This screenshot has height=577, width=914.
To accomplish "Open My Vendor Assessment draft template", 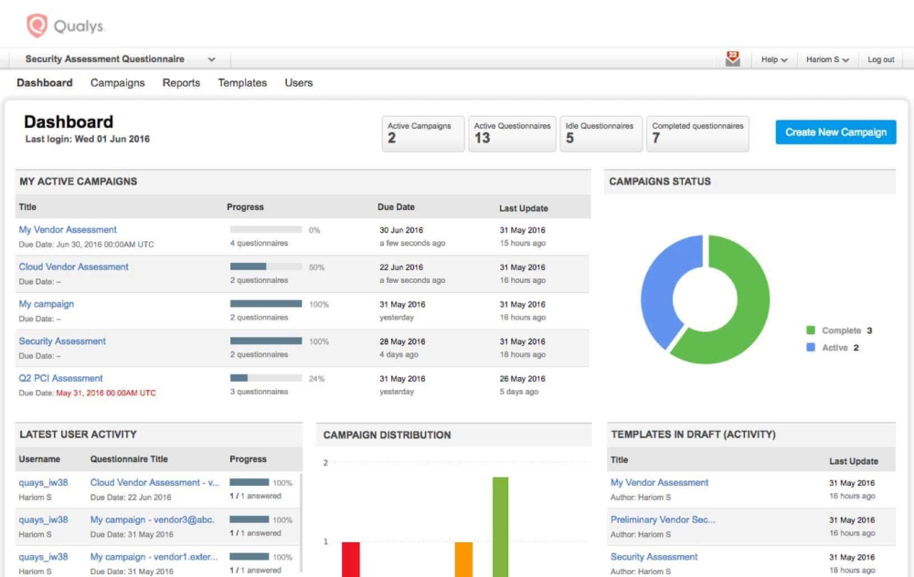I will 659,482.
